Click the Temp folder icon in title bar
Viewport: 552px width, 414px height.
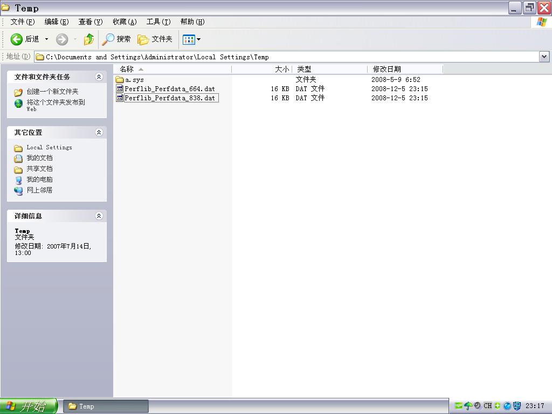click(5, 8)
